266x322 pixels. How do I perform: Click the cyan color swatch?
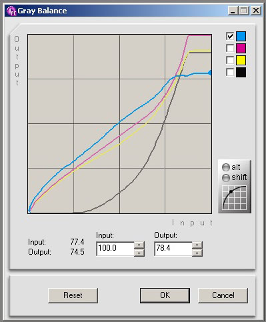point(241,36)
